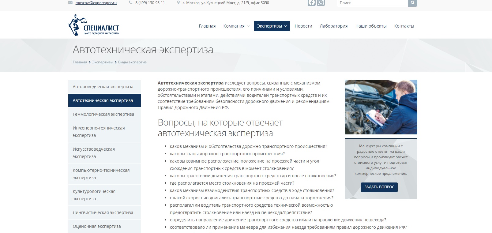The height and width of the screenshot is (233, 492).
Task: Select Геммологическая экспертиза in sidebar
Action: pos(103,114)
